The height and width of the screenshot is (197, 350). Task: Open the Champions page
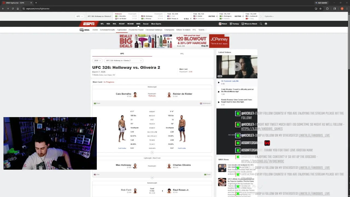click(169, 30)
